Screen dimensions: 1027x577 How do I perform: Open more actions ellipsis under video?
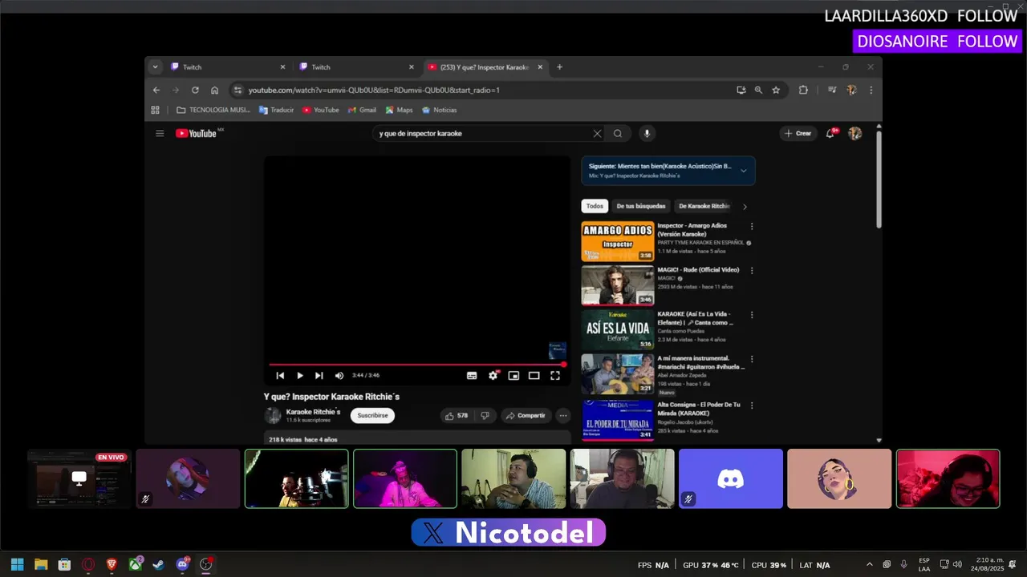click(x=563, y=416)
